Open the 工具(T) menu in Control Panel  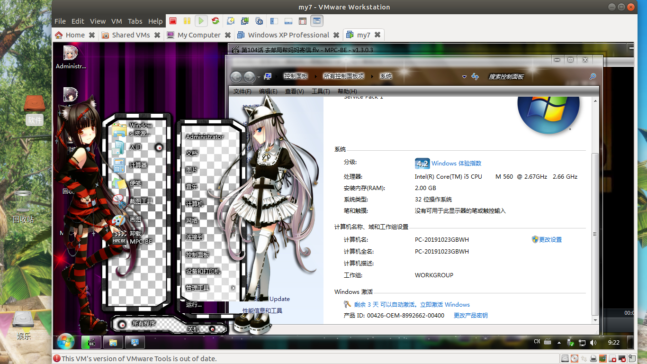[321, 91]
